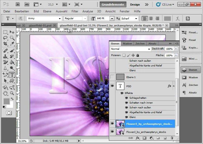Image resolution: width=203 pixels, height=144 pixels.
Task: Switch to the Design workspace
Action: [135, 5]
